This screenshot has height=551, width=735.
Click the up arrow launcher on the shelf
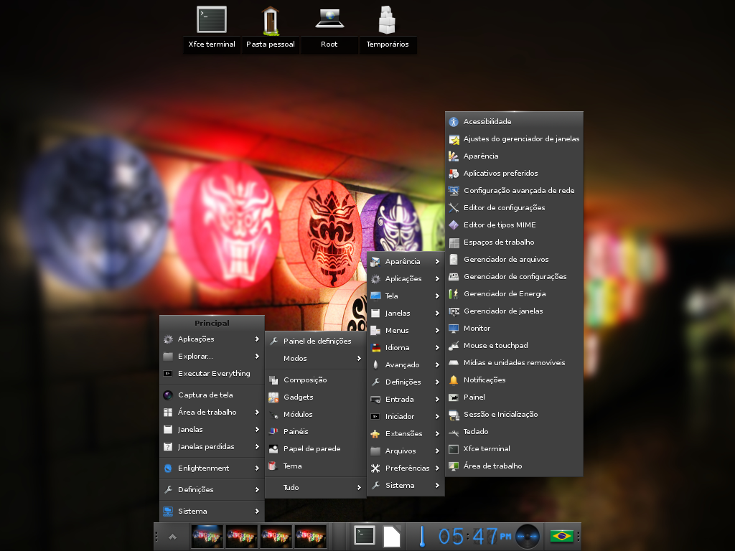tap(172, 537)
